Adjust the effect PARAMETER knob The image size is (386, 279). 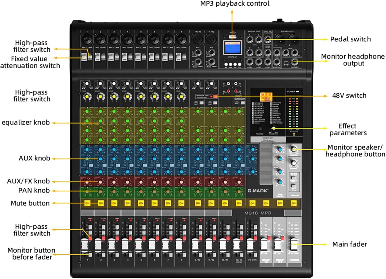coord(273,128)
